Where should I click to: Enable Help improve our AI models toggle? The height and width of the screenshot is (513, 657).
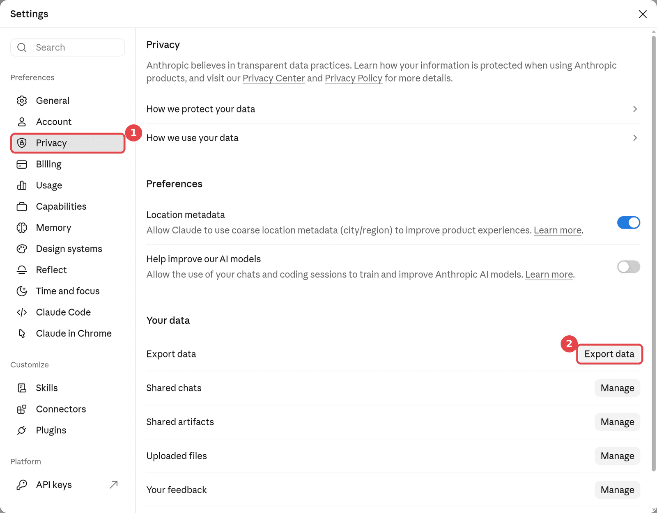point(629,267)
